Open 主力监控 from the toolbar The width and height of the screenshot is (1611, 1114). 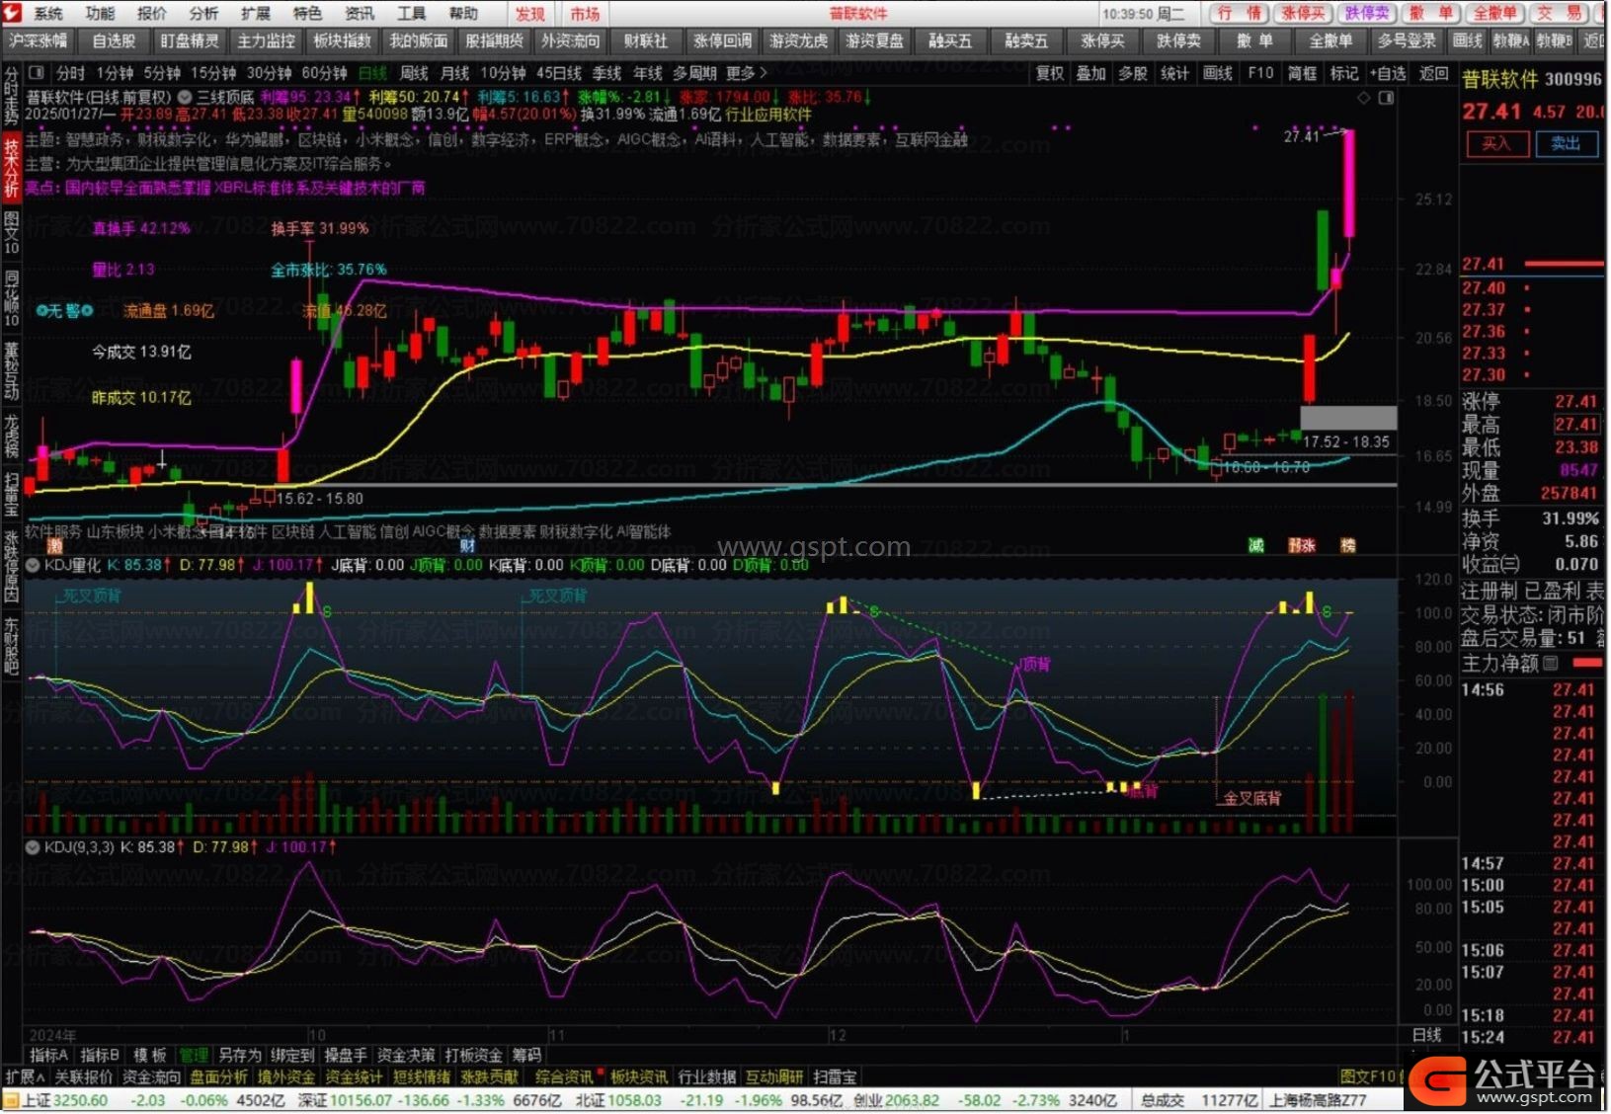(x=266, y=40)
